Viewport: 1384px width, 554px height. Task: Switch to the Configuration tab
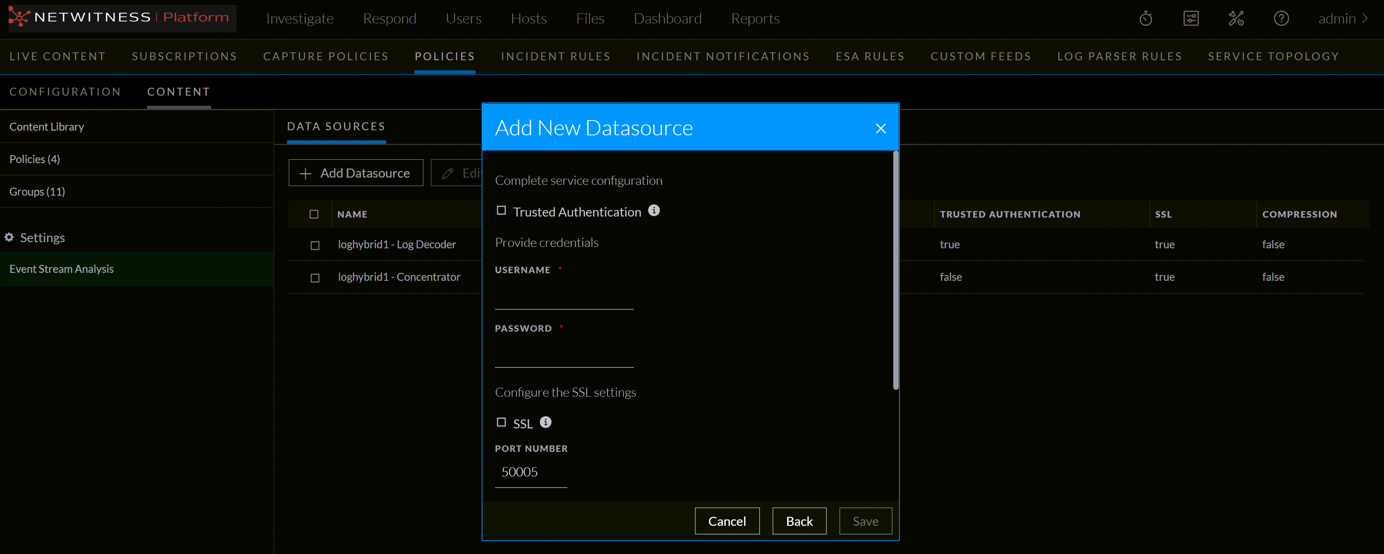(65, 92)
